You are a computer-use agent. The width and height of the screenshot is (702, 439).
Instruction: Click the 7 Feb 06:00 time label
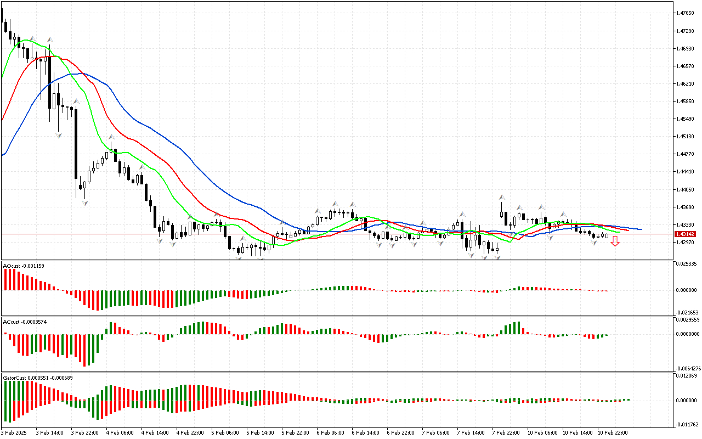(x=435, y=432)
